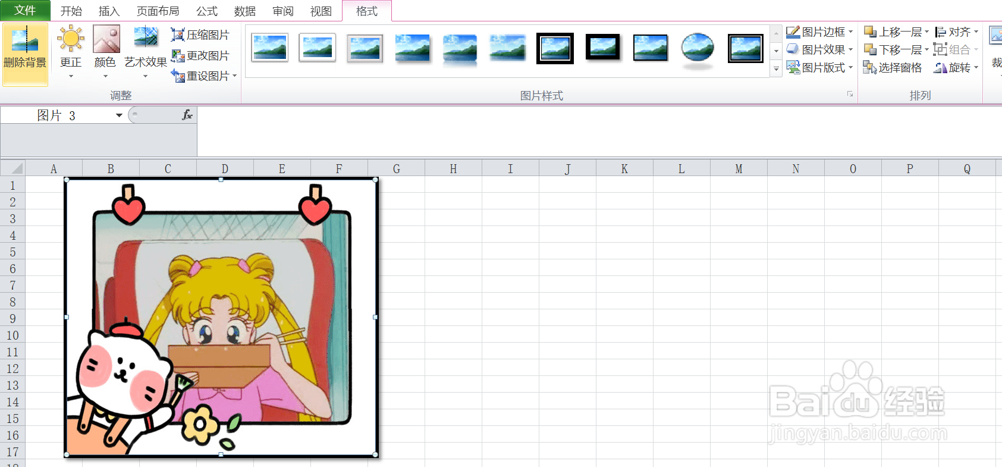This screenshot has height=467, width=1002.
Task: Click the Sailor Moon picture in the sheet
Action: point(221,317)
